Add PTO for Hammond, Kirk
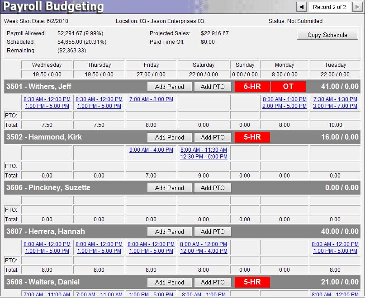 click(x=213, y=137)
